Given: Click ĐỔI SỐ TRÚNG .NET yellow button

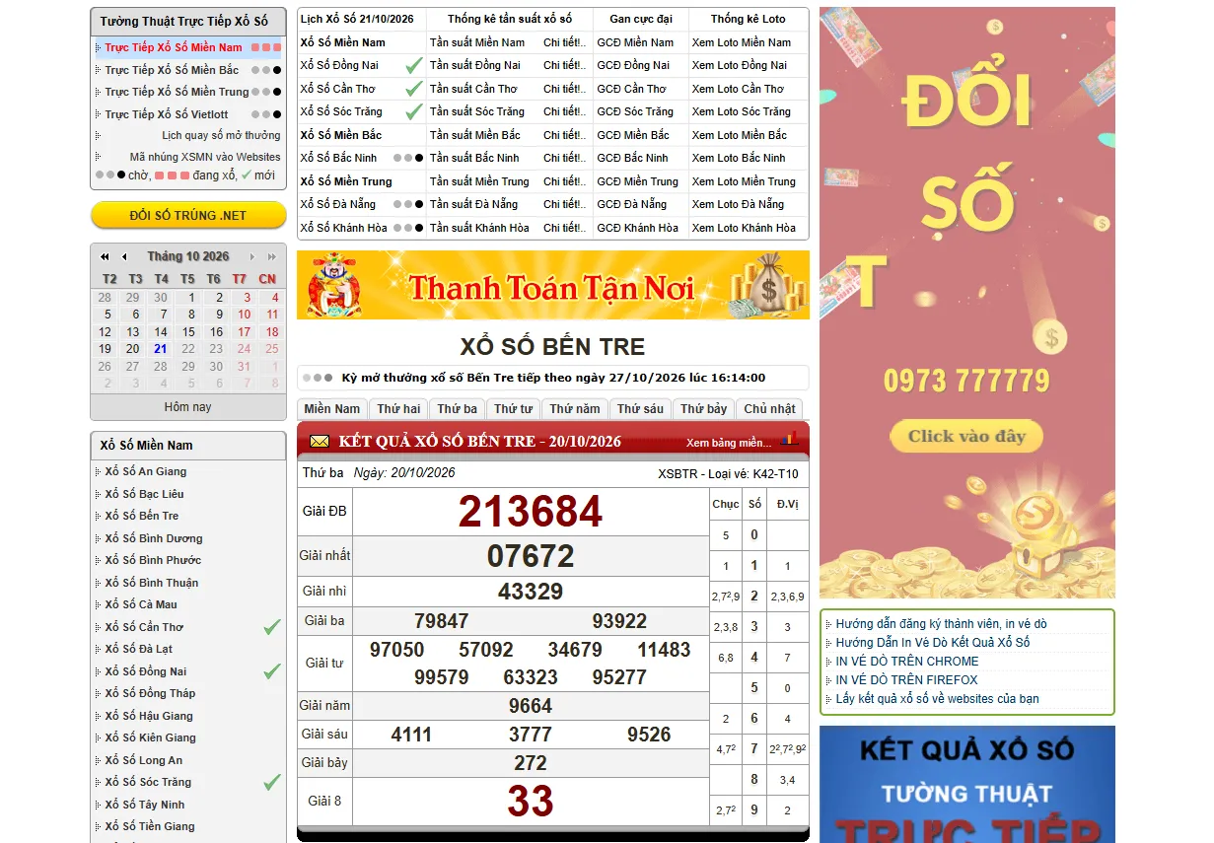Looking at the screenshot, I should pyautogui.click(x=188, y=215).
